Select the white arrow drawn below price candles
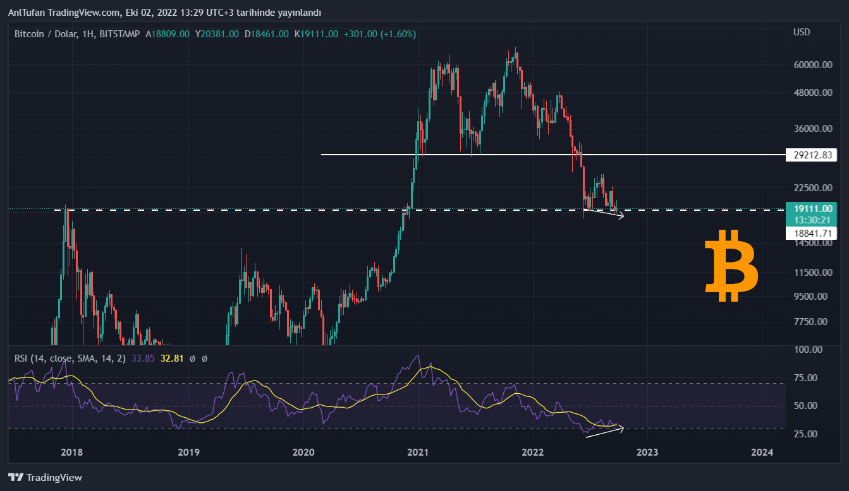This screenshot has width=849, height=491. point(604,213)
